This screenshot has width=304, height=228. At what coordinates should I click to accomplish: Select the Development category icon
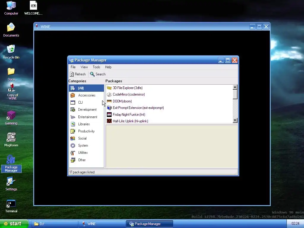point(73,110)
